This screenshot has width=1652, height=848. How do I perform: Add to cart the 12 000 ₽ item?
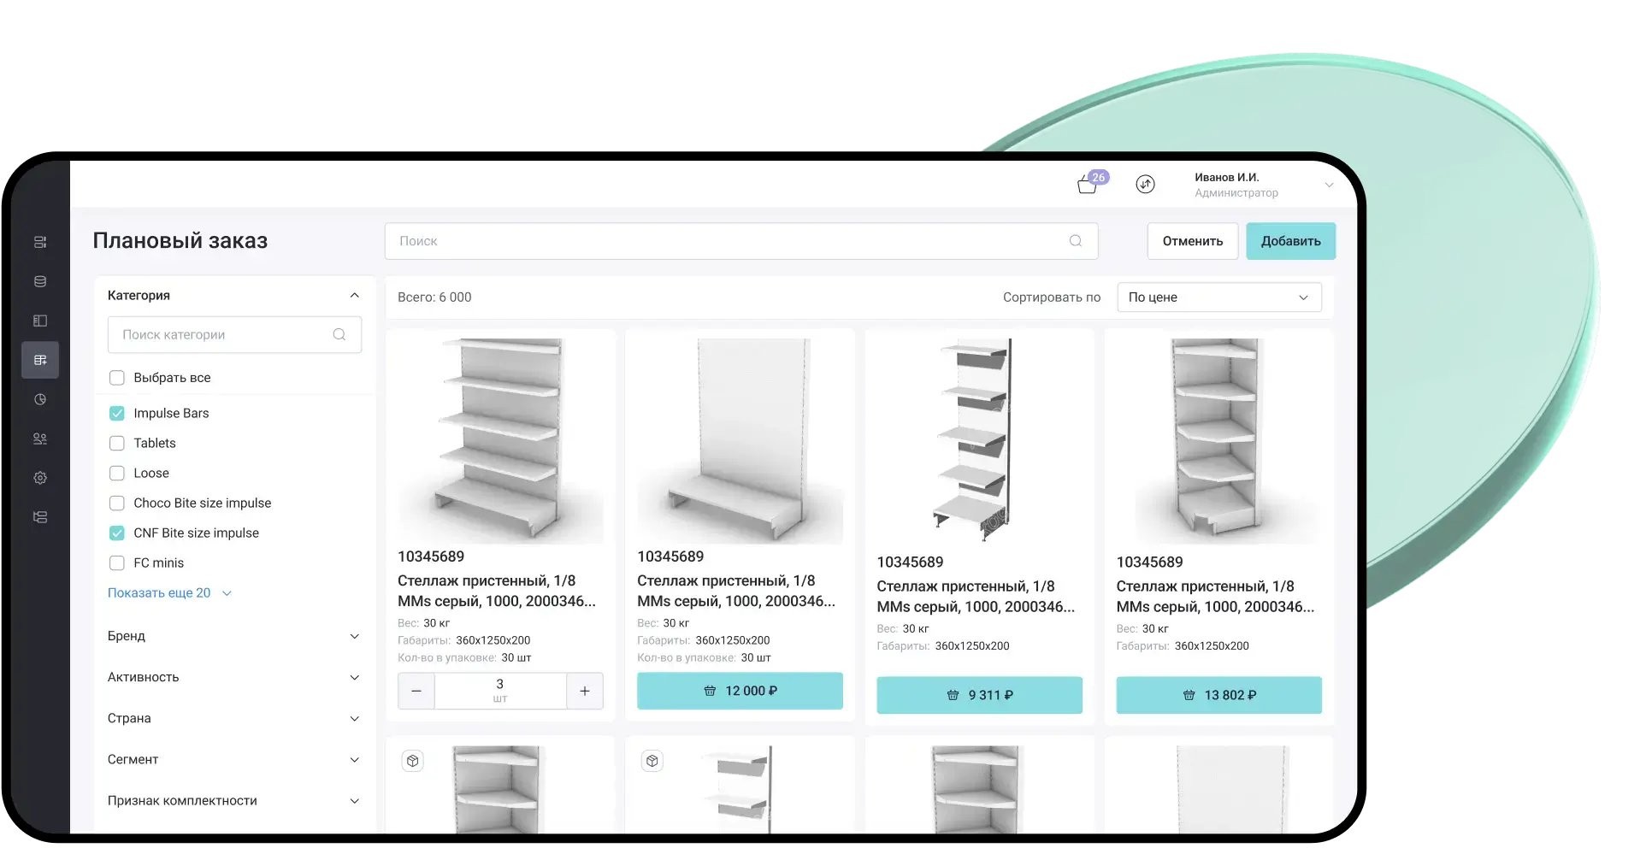(x=740, y=691)
